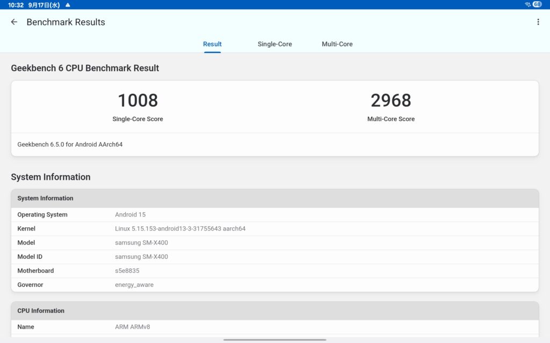
Task: Open the Multi-Core tab
Action: (337, 44)
